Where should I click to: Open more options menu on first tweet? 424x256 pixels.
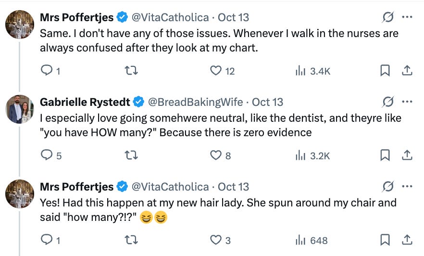(x=407, y=17)
